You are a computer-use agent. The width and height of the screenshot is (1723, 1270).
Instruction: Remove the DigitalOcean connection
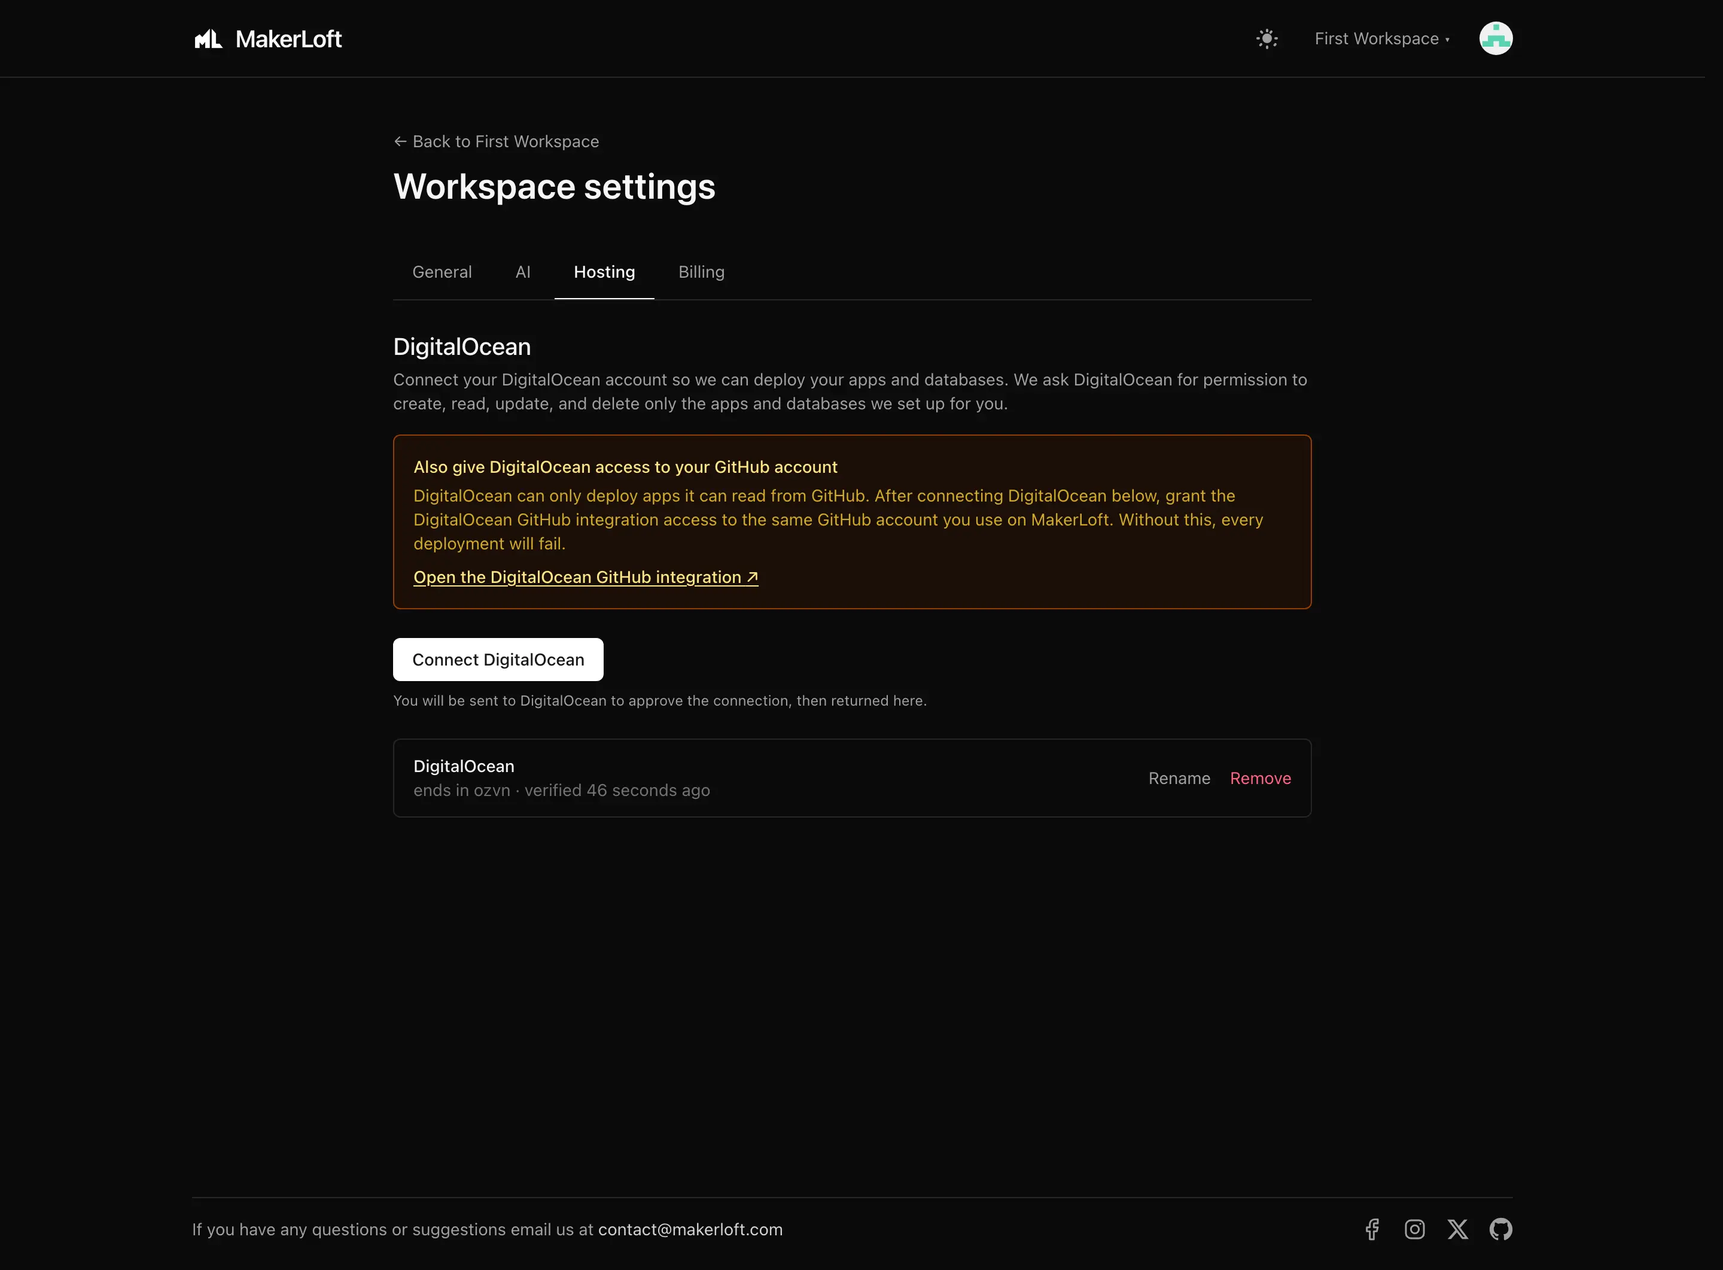[x=1261, y=778]
